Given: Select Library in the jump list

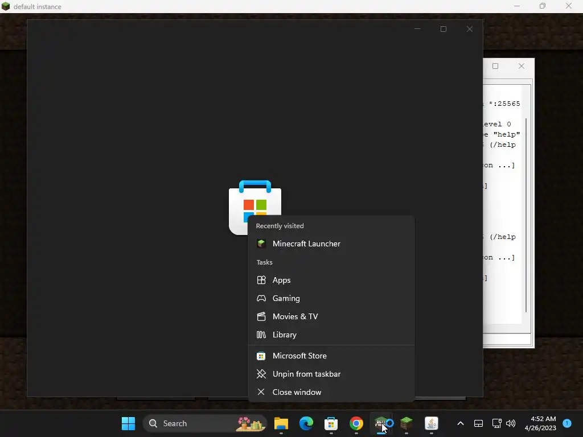Looking at the screenshot, I should tap(331, 335).
